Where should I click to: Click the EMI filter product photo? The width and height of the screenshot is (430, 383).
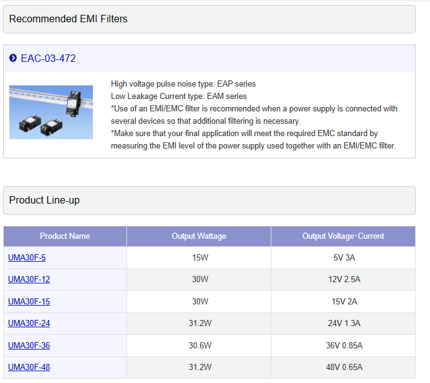click(x=51, y=112)
